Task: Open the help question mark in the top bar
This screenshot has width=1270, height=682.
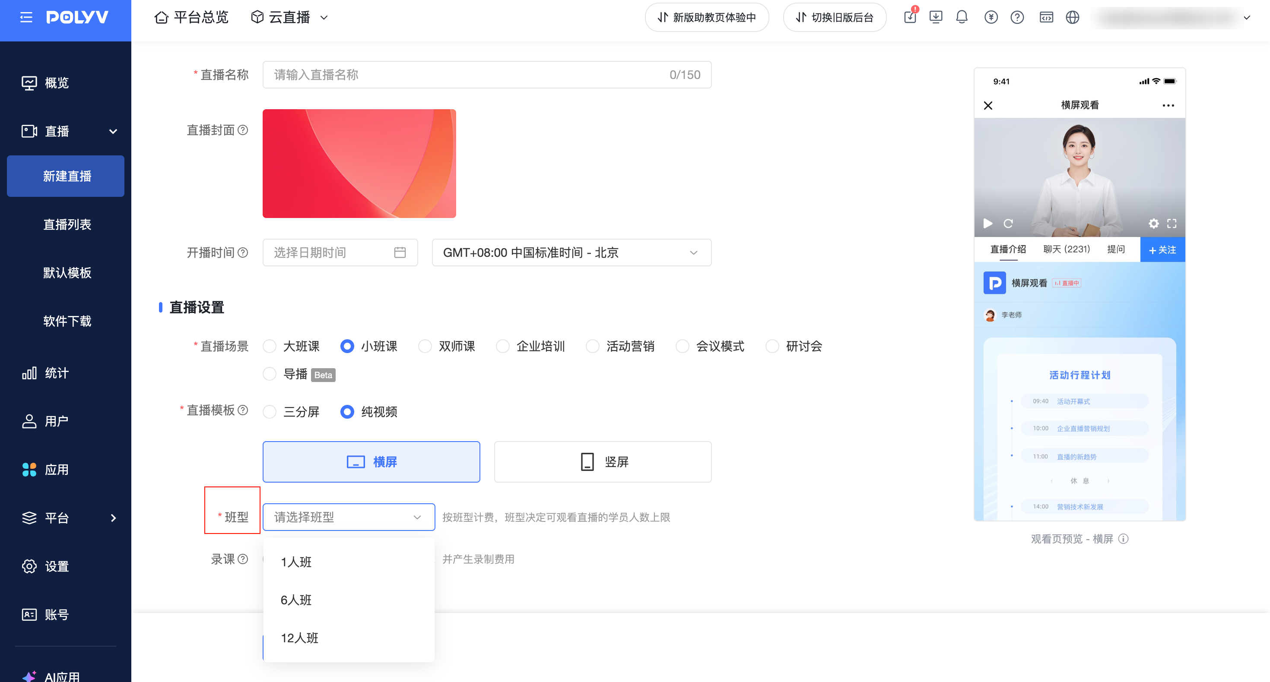Action: [x=1017, y=17]
